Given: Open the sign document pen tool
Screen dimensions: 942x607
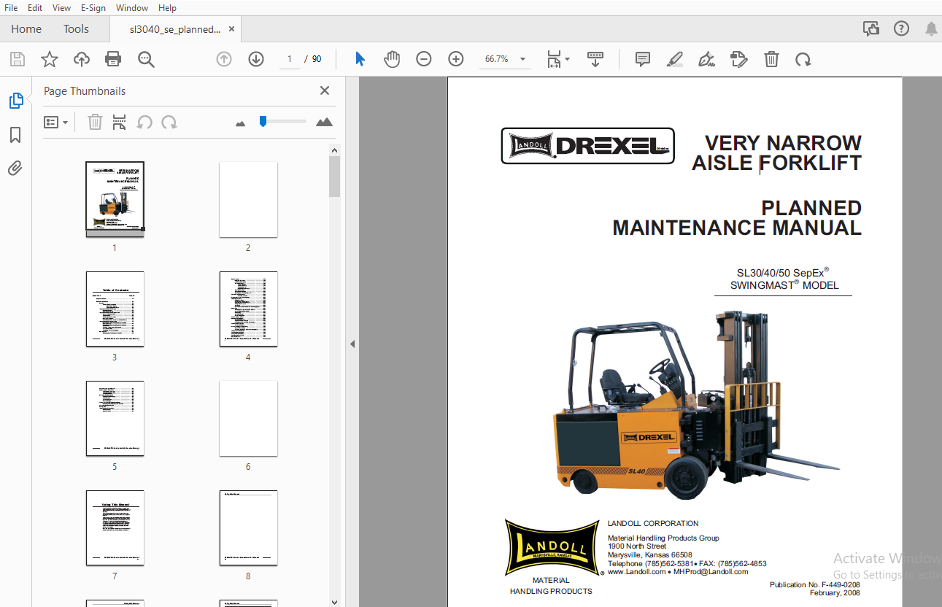Looking at the screenshot, I should pos(706,59).
